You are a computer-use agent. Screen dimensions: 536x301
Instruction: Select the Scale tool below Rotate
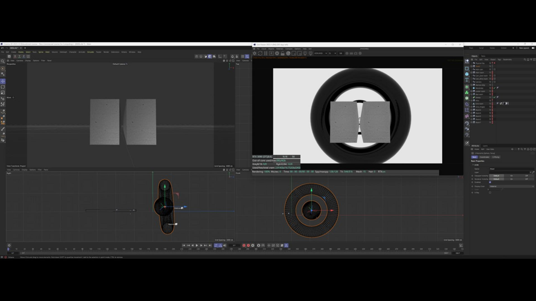coord(3,93)
